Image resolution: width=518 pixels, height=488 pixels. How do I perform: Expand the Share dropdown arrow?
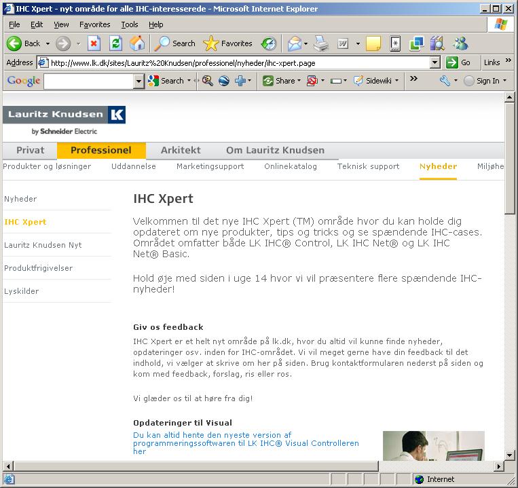(299, 81)
